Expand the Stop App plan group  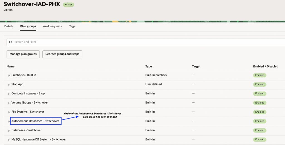[9, 85]
